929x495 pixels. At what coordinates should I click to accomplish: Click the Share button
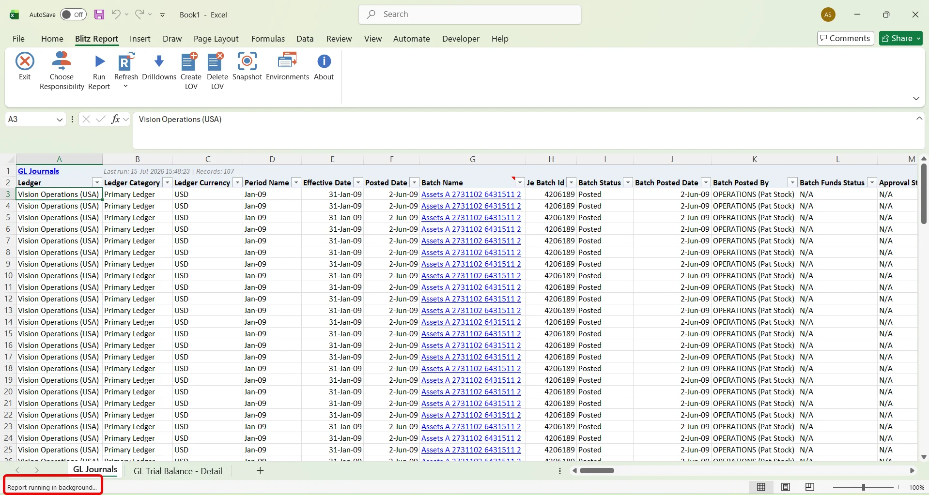(901, 38)
